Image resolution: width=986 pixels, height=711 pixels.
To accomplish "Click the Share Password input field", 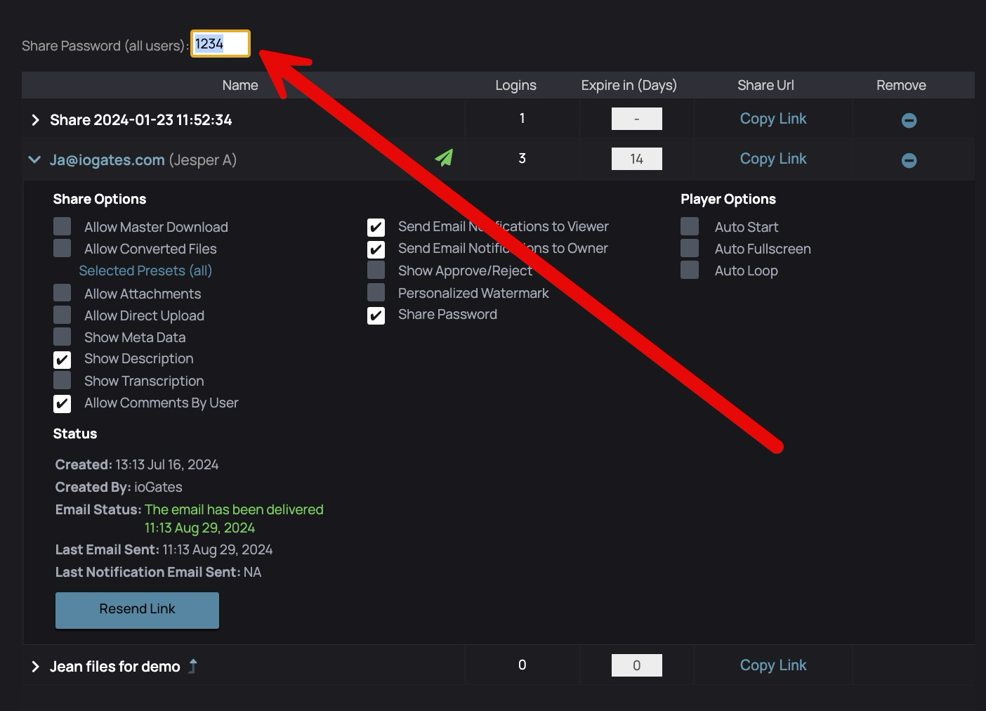I will (221, 44).
